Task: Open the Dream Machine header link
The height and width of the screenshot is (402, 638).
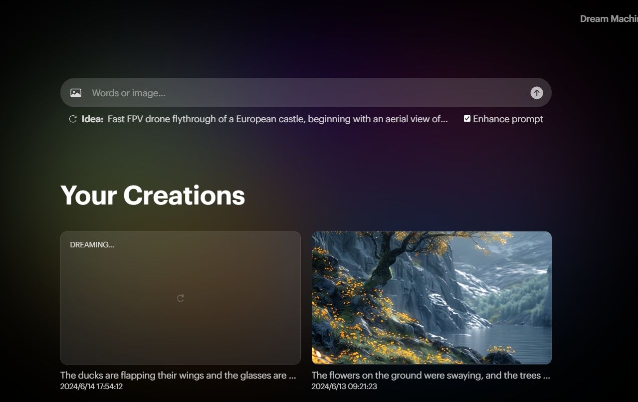Action: coord(609,19)
